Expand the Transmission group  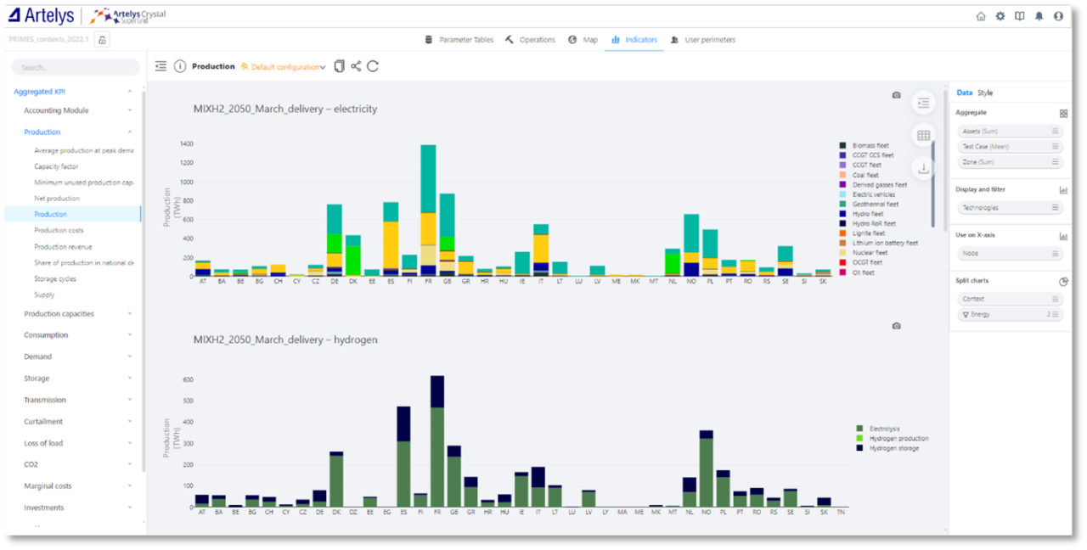(x=130, y=400)
